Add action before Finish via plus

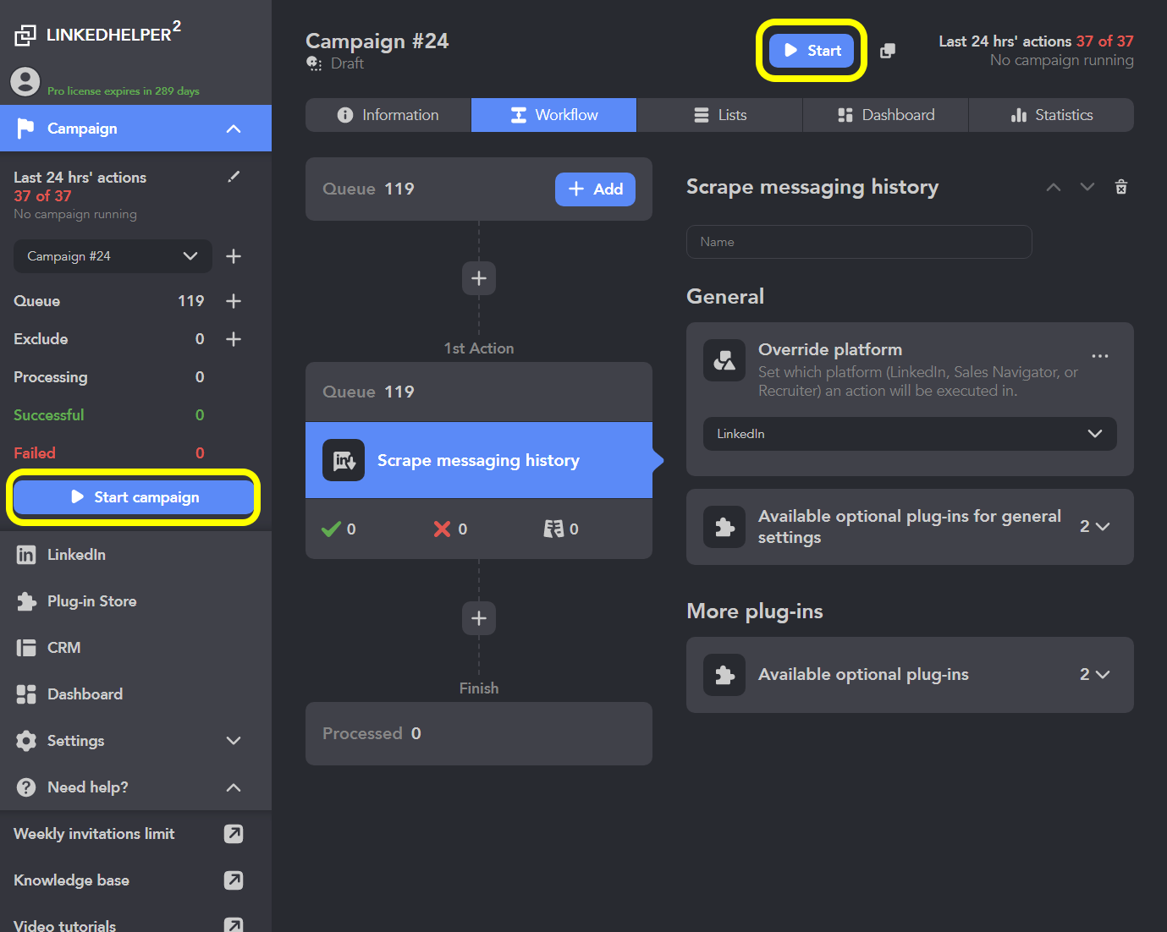point(479,618)
